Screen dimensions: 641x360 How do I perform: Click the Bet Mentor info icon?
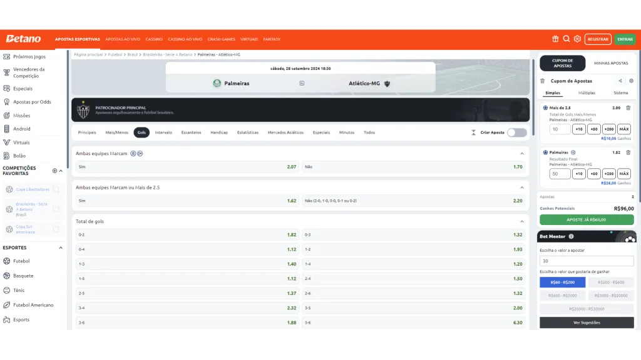(x=572, y=237)
